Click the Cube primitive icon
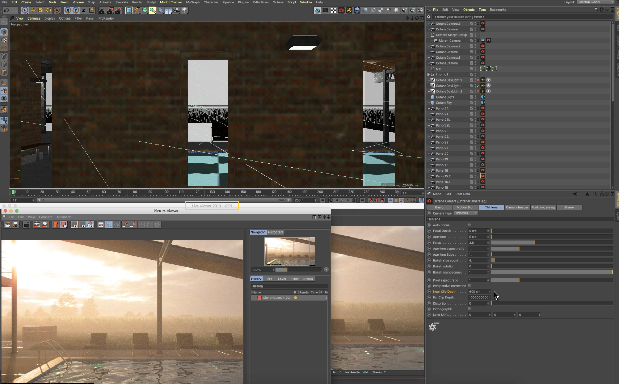Screen dimensions: 619x384 [x=129, y=10]
